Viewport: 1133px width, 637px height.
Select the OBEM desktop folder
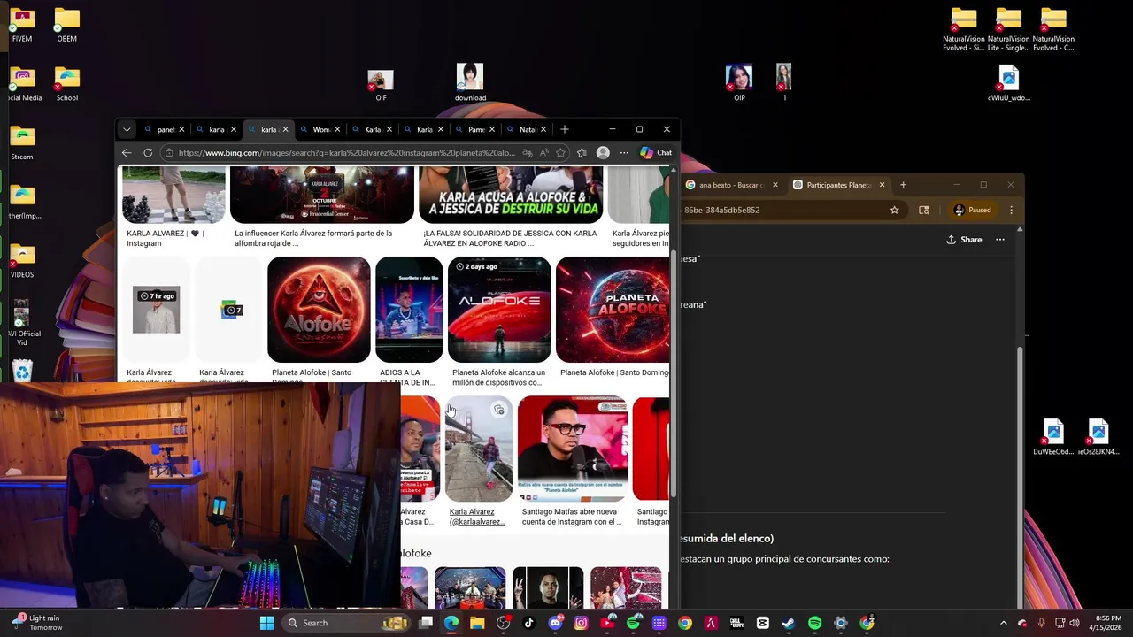pyautogui.click(x=66, y=26)
